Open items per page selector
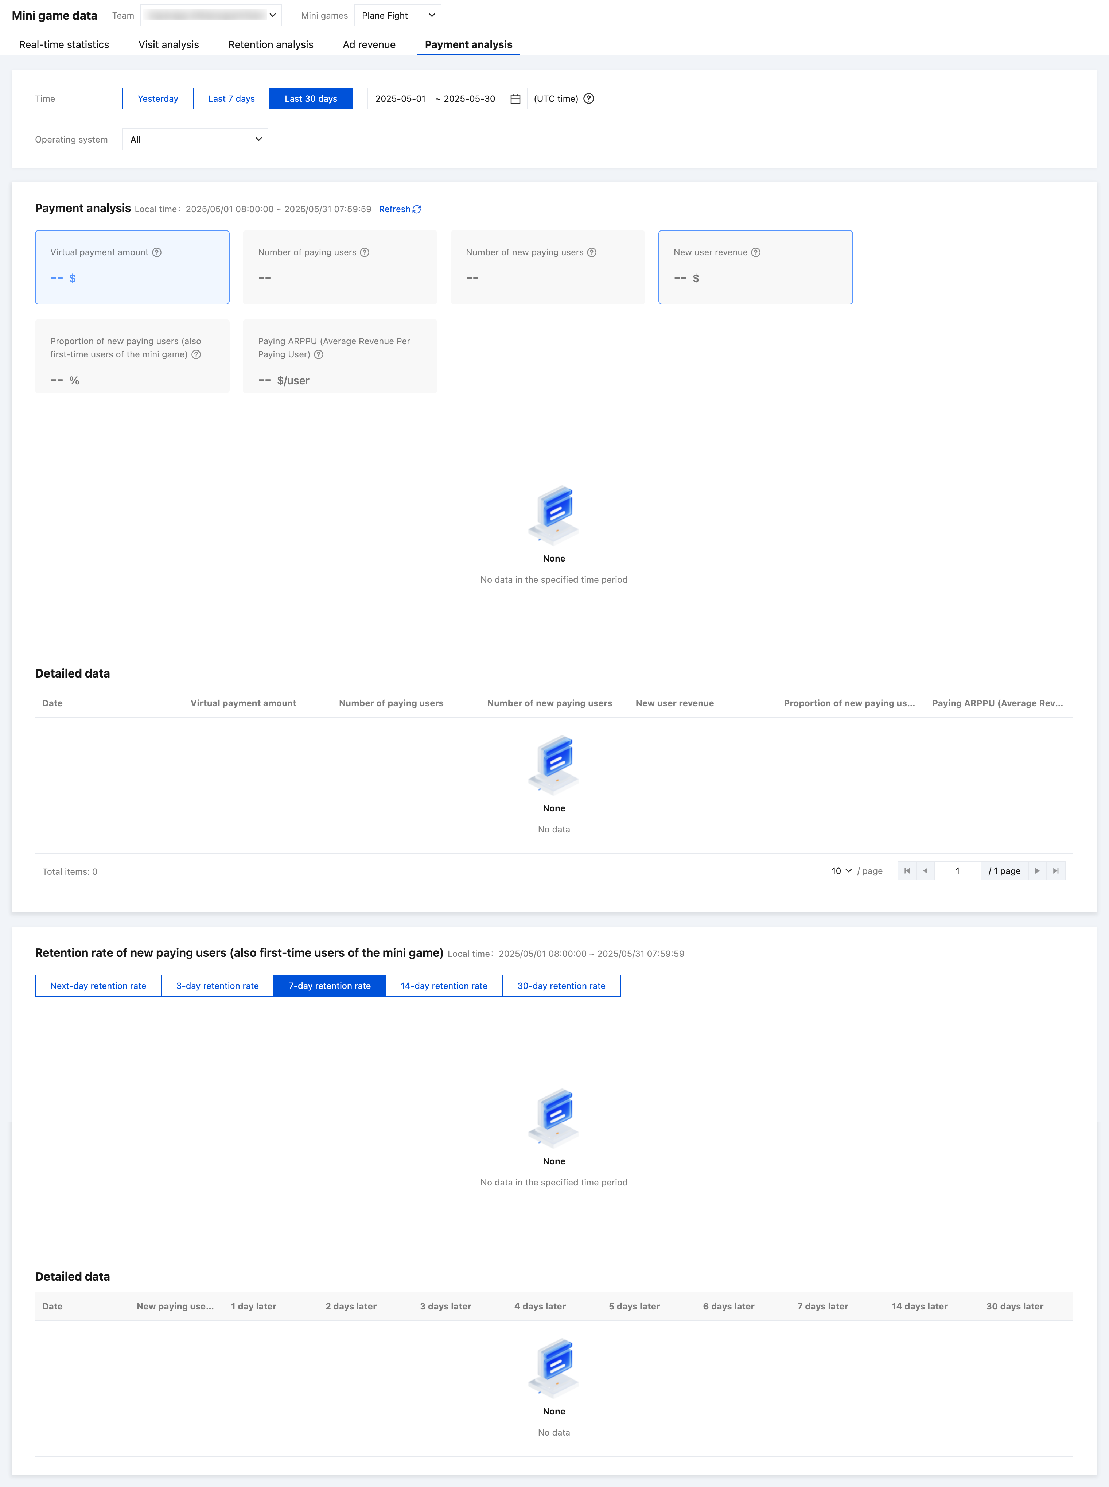 (x=841, y=871)
